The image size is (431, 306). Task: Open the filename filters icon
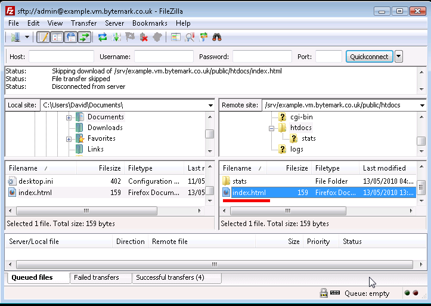tap(190, 37)
